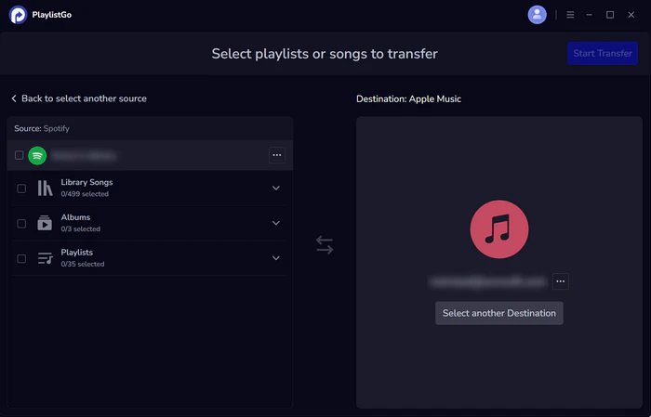Click Select another Destination button
Viewport: 651px width, 417px height.
[x=499, y=313]
